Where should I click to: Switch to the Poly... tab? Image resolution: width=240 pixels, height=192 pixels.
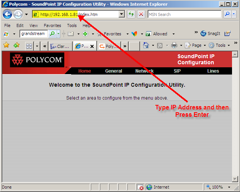pos(109,46)
